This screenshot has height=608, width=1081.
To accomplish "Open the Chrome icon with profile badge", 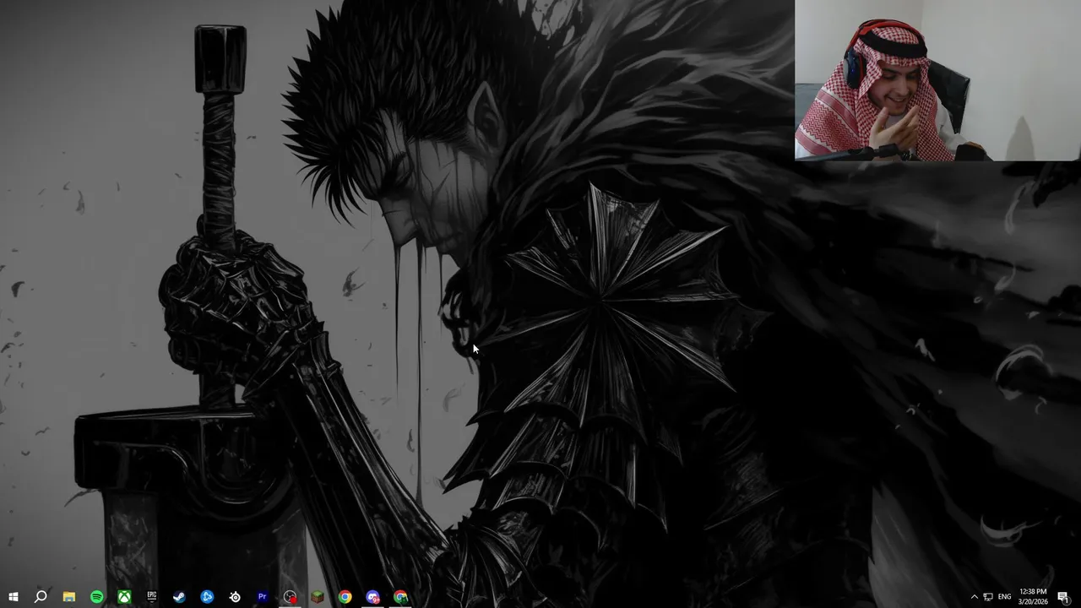I will click(x=400, y=597).
